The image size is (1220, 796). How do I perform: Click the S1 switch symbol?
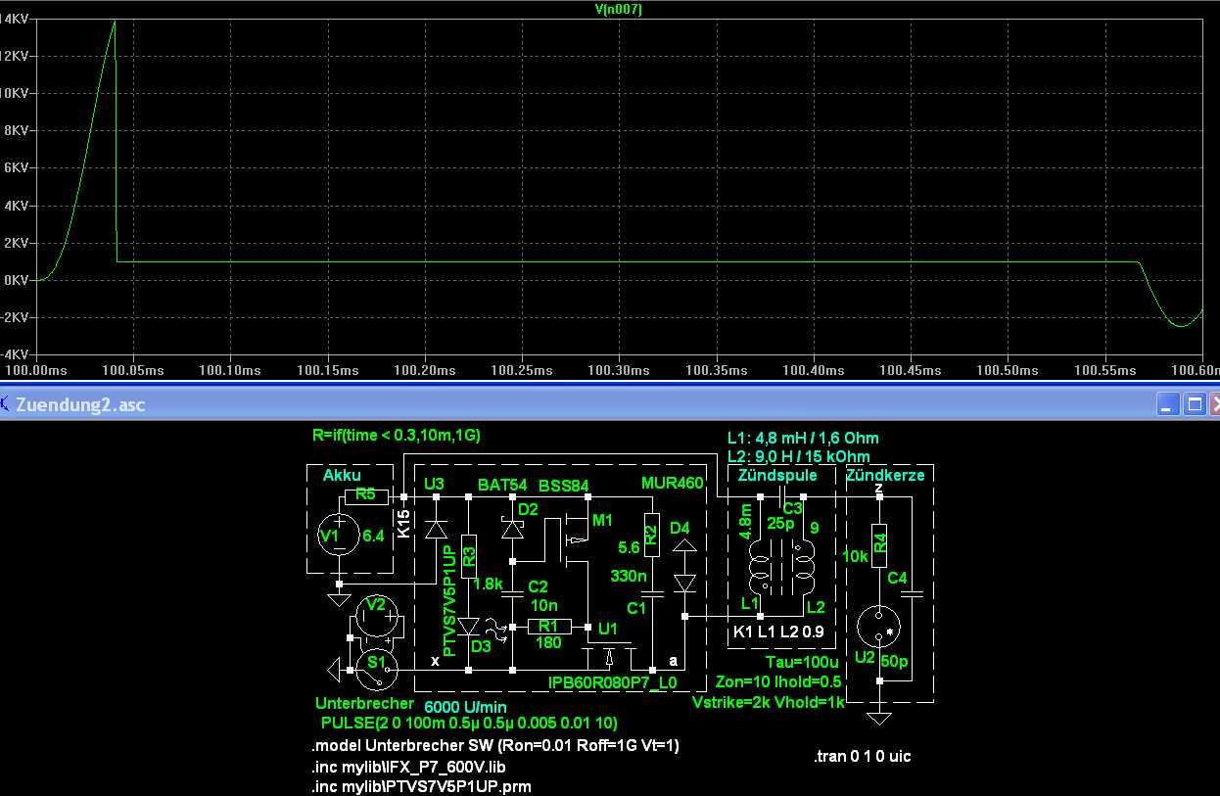coord(376,669)
